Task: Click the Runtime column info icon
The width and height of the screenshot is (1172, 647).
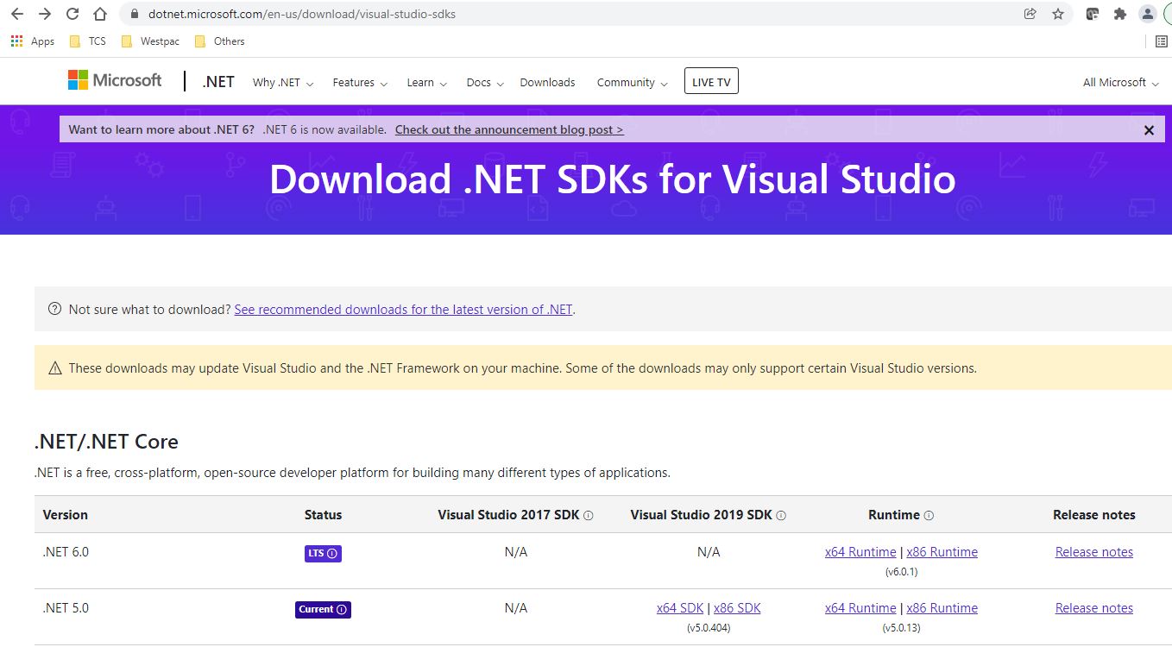Action: [929, 516]
